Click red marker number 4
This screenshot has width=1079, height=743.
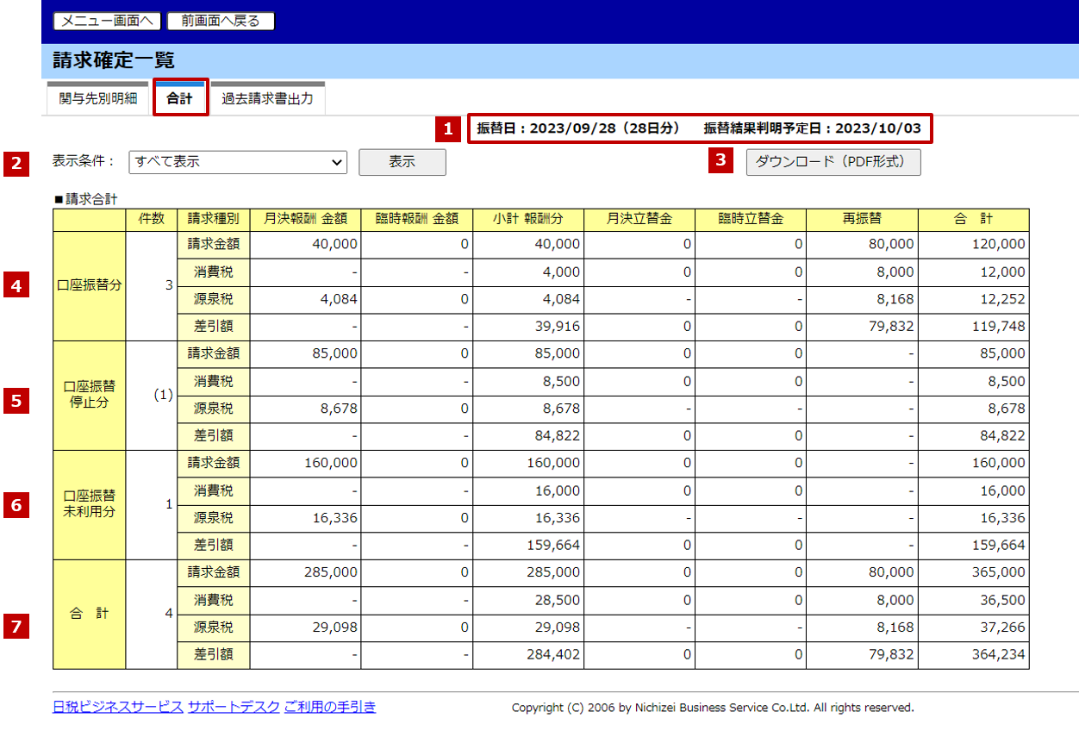click(16, 285)
